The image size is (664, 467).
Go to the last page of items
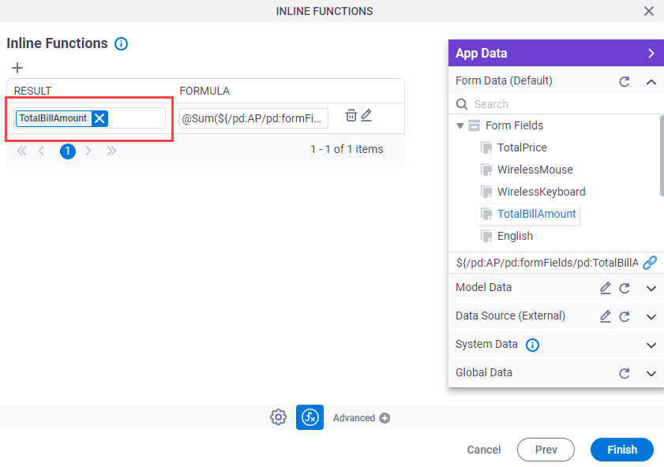111,151
